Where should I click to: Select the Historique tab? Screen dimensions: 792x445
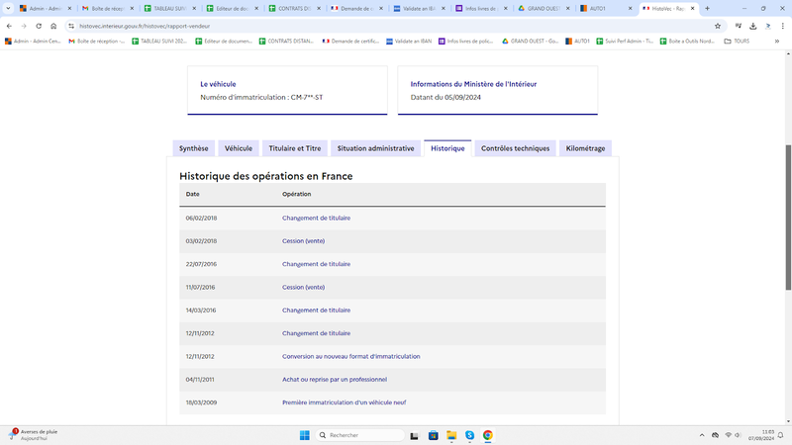tap(447, 148)
